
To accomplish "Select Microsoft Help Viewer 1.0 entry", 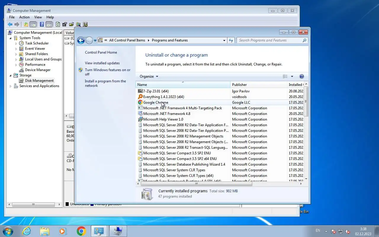I will point(220,119).
